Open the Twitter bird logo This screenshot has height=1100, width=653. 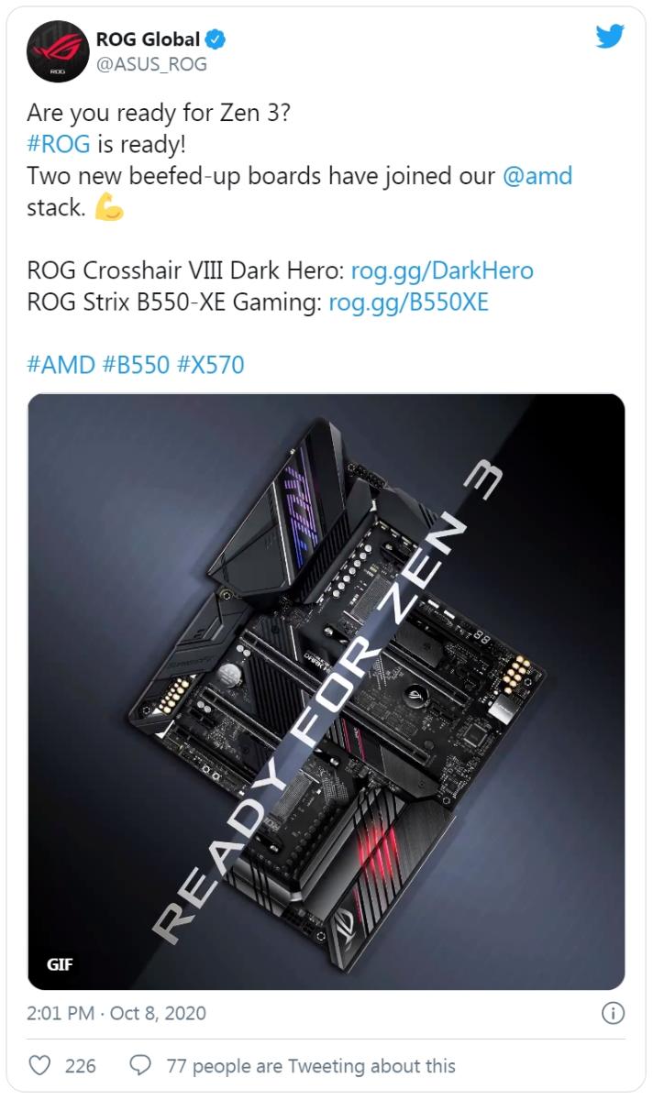pyautogui.click(x=610, y=37)
